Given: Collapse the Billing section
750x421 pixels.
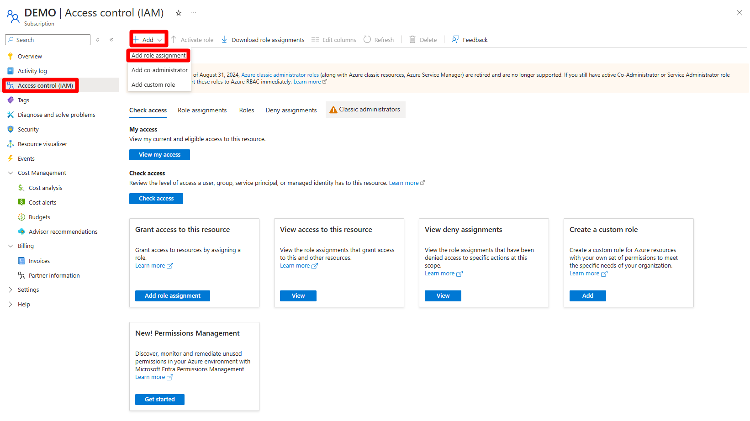Looking at the screenshot, I should (11, 246).
